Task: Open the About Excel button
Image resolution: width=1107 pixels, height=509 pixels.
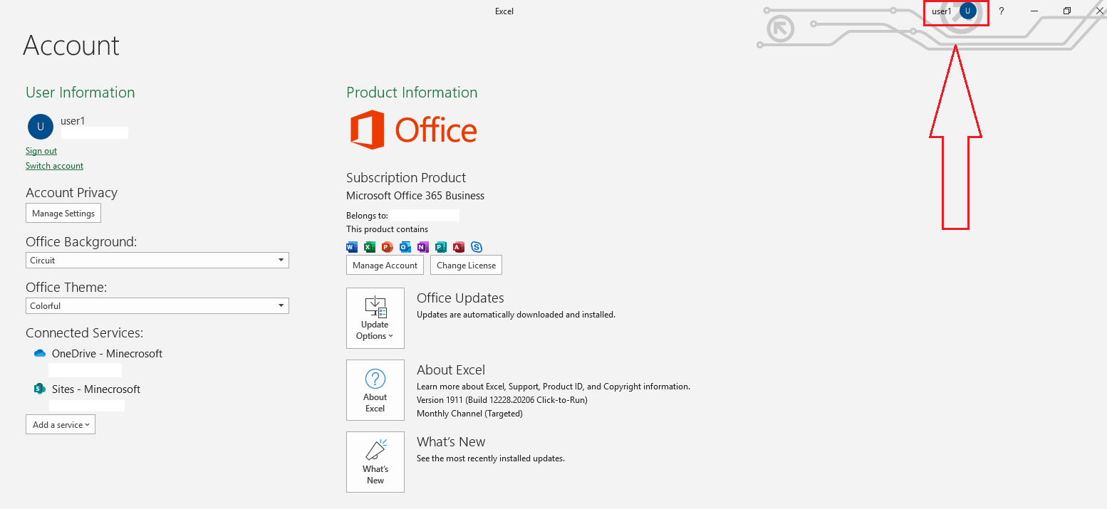Action: 375,390
